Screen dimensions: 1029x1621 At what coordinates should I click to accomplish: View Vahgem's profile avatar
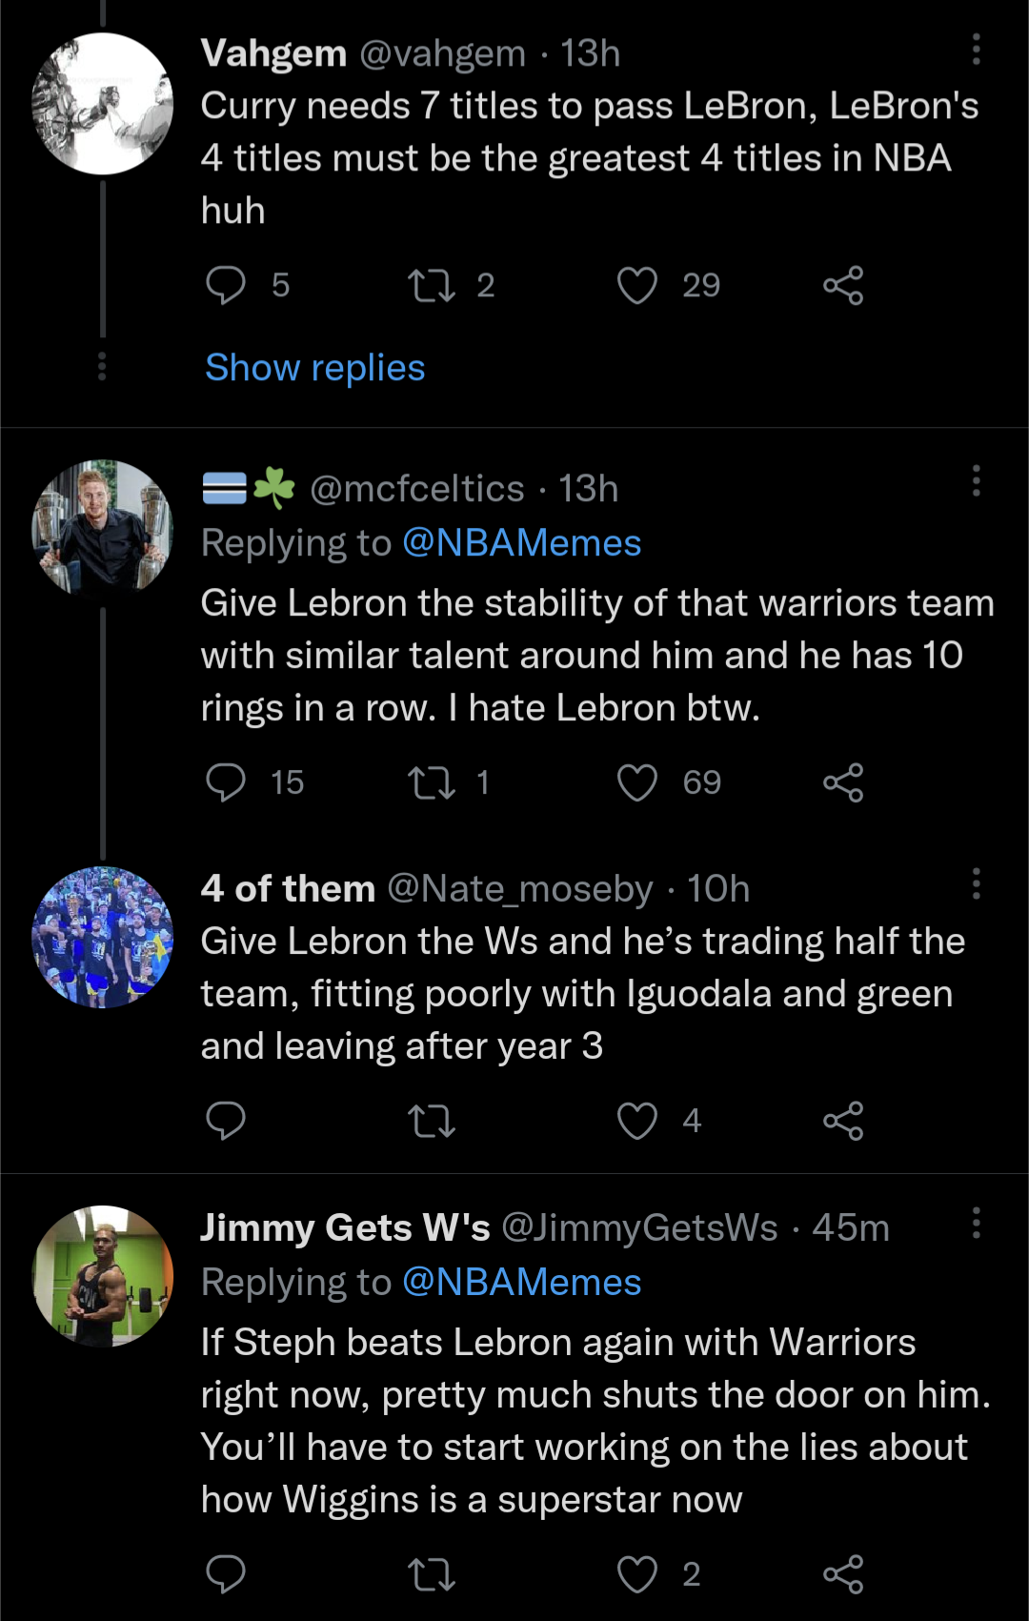coord(103,104)
